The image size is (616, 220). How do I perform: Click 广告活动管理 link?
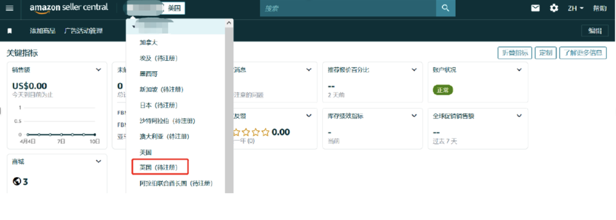[83, 31]
